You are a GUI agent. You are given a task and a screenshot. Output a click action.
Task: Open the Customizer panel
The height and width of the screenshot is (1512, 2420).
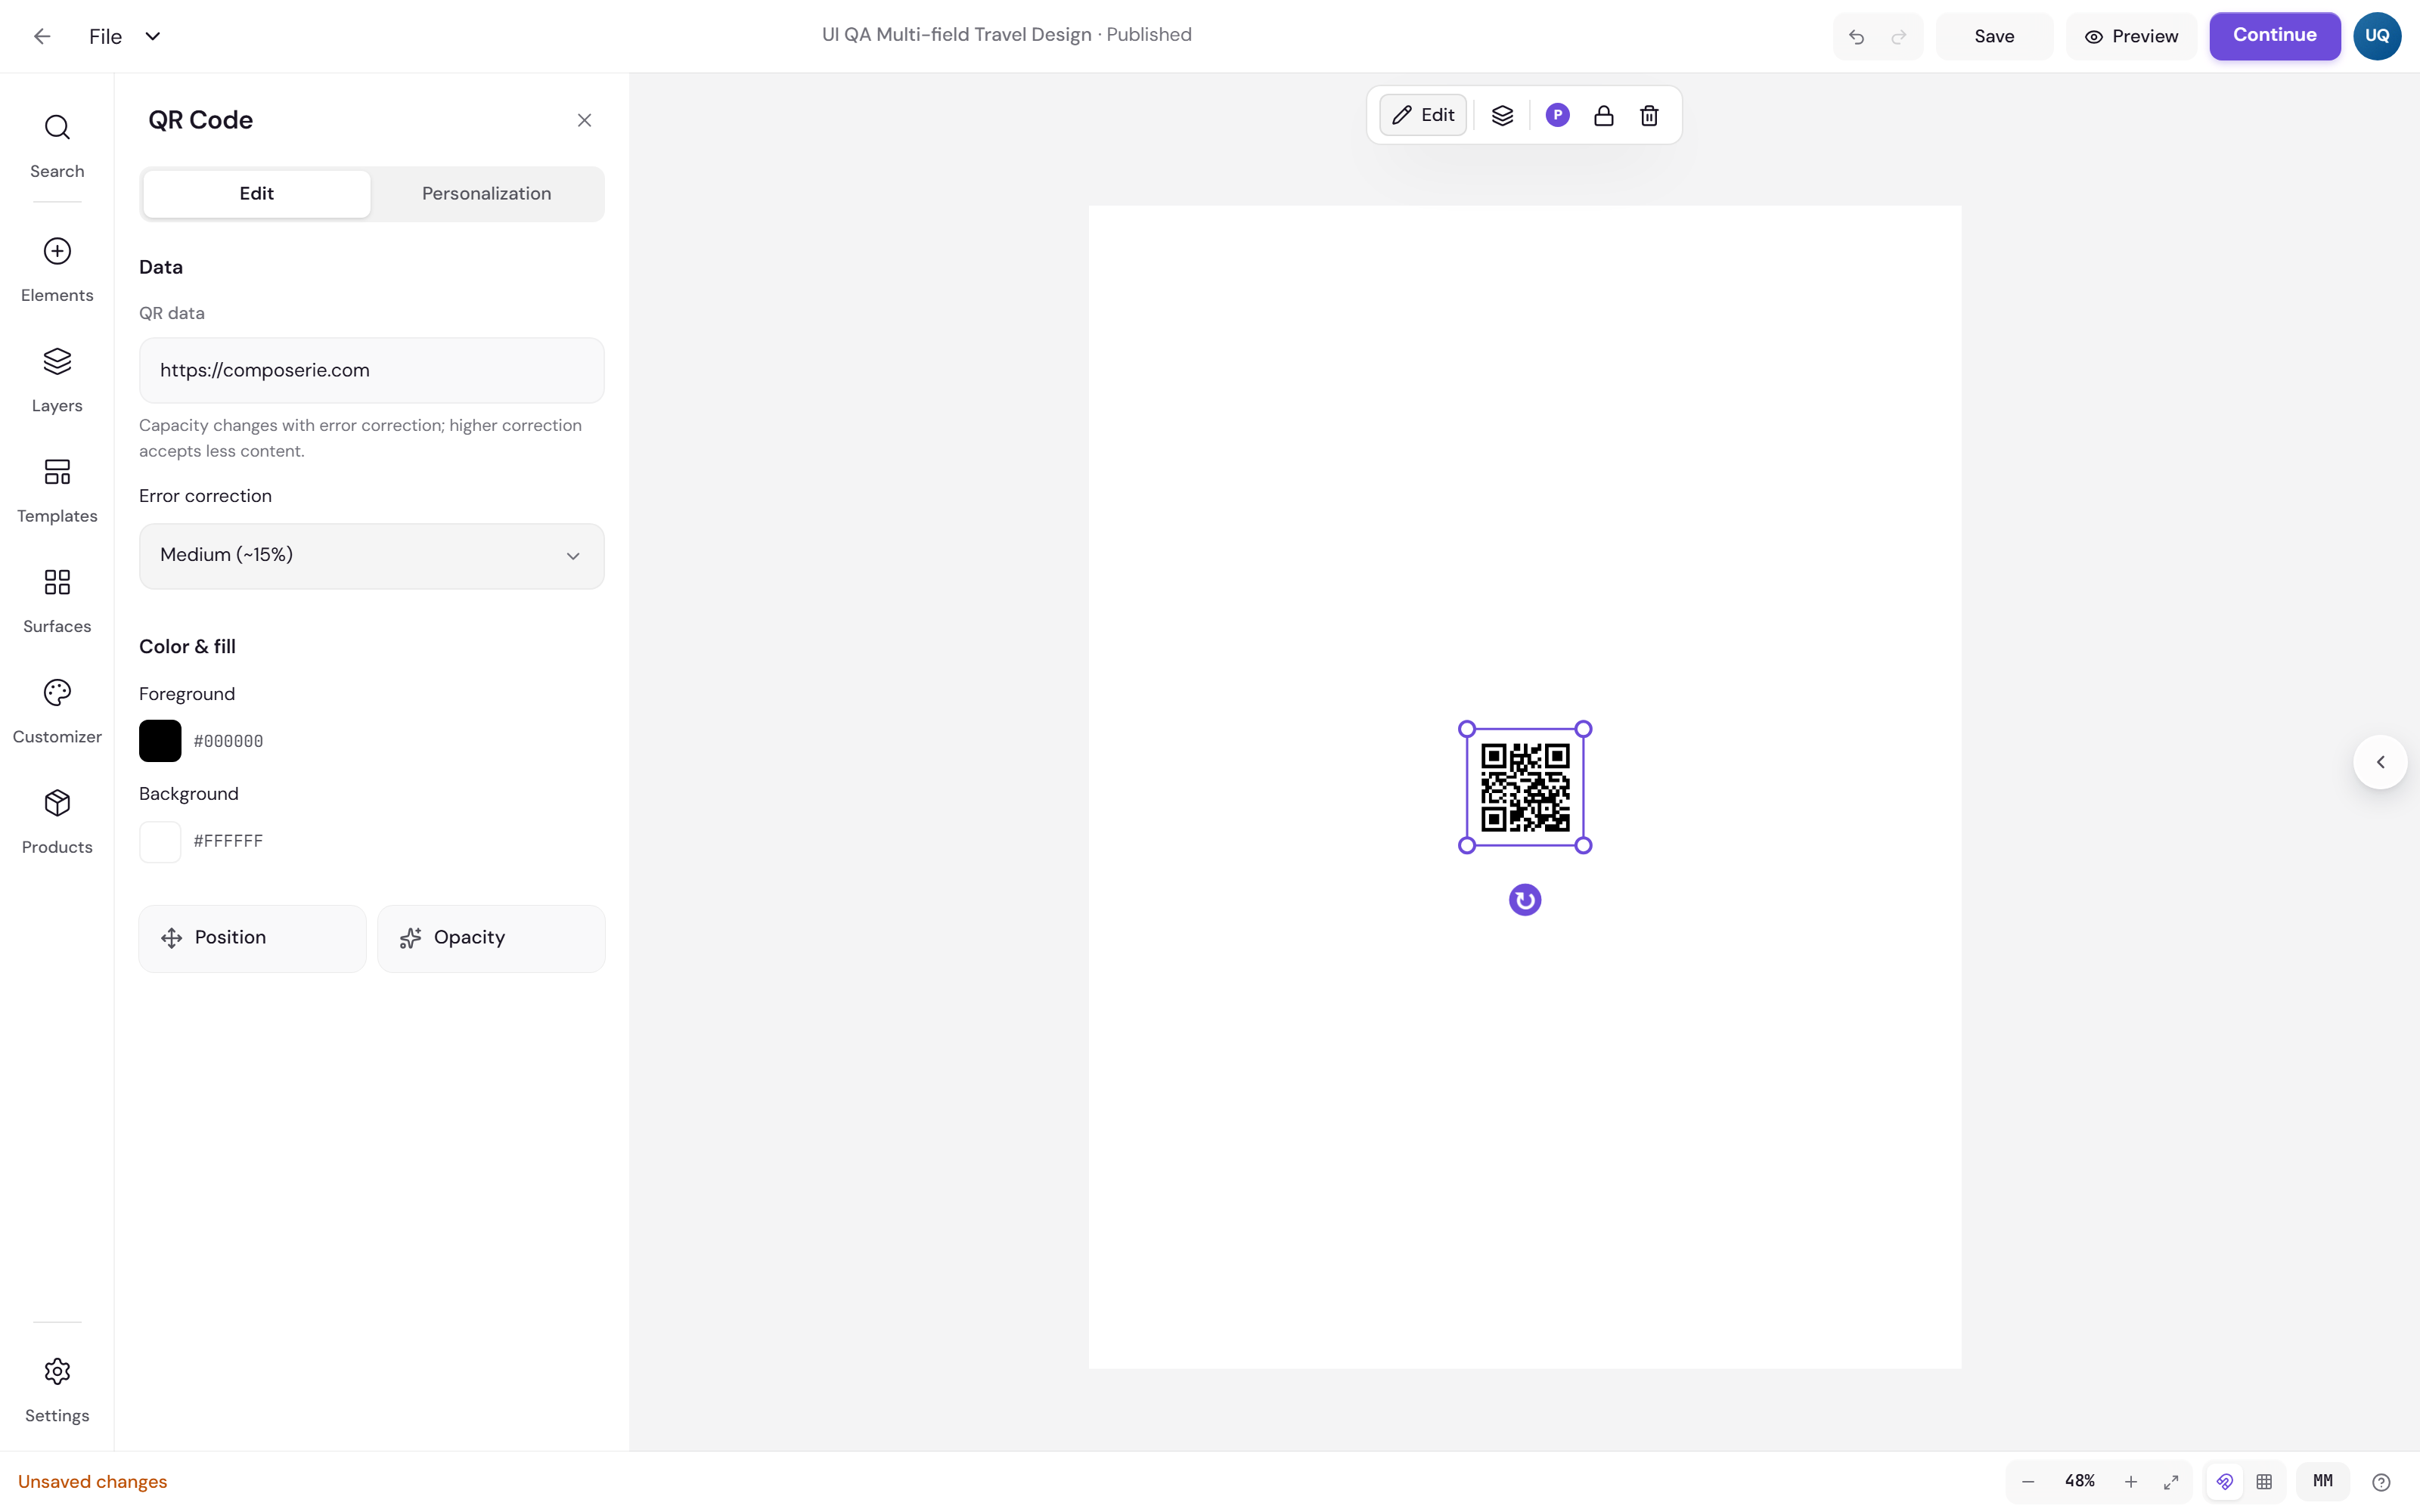coord(57,712)
